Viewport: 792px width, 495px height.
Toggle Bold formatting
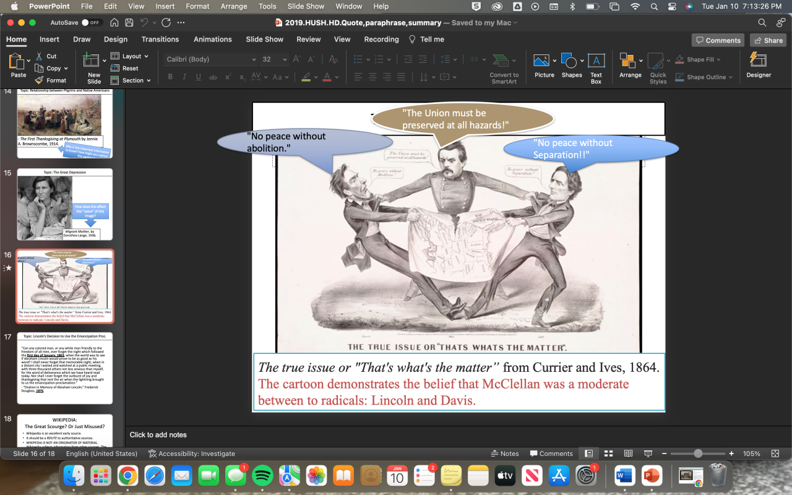tap(170, 77)
